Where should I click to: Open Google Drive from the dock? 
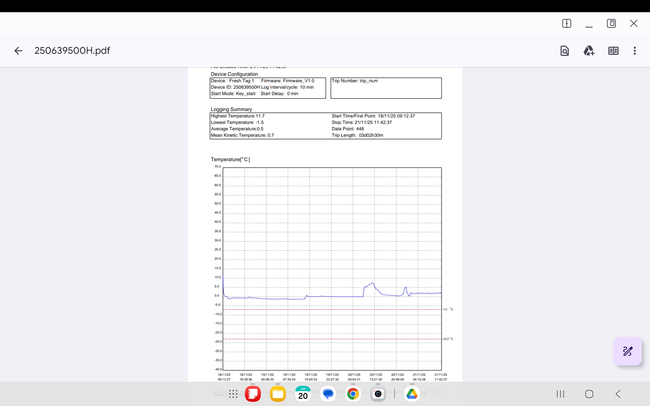pos(412,394)
